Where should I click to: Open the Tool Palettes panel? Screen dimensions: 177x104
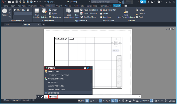pyautogui.click(x=44, y=13)
